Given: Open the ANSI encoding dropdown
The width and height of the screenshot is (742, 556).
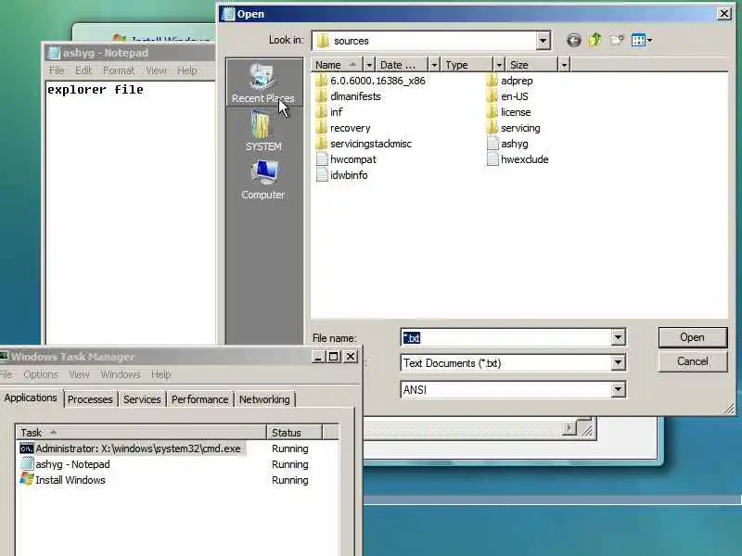Looking at the screenshot, I should tap(618, 390).
